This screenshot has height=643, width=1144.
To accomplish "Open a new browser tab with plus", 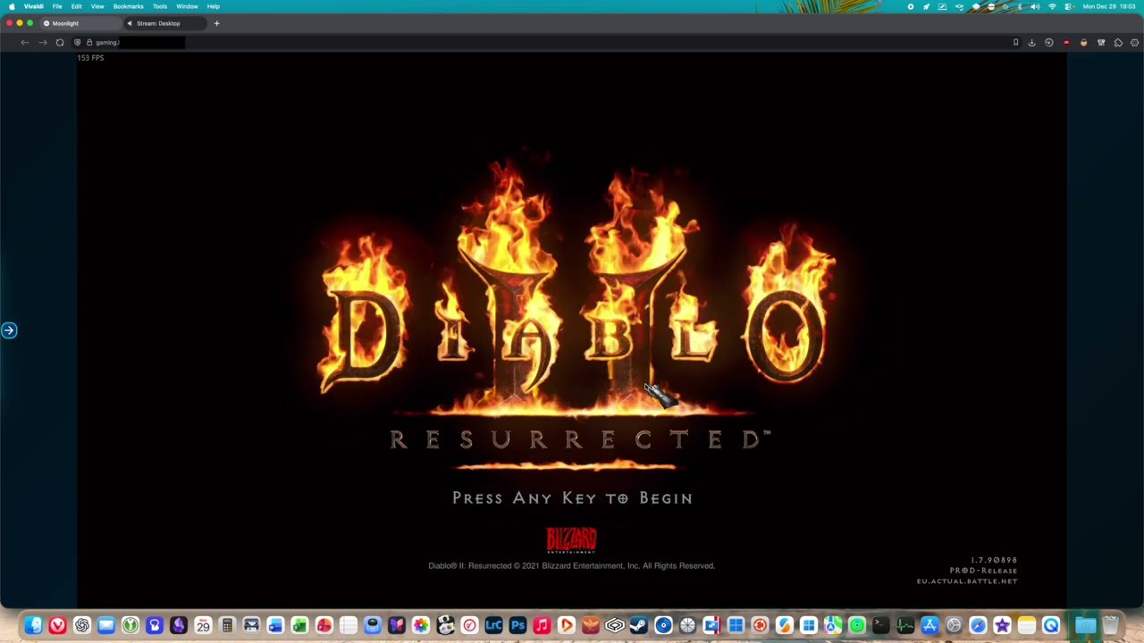I will pyautogui.click(x=216, y=23).
